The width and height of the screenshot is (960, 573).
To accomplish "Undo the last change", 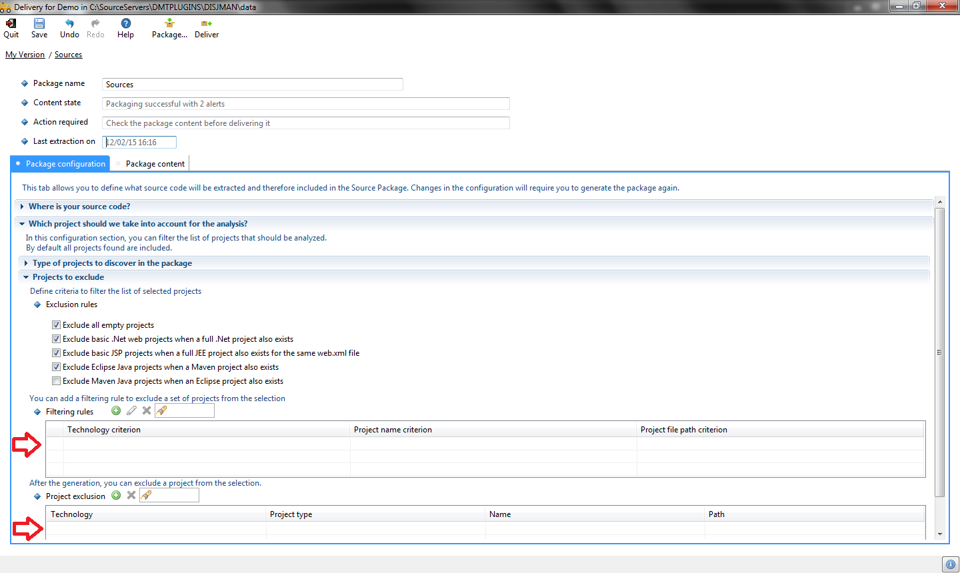I will [x=69, y=24].
